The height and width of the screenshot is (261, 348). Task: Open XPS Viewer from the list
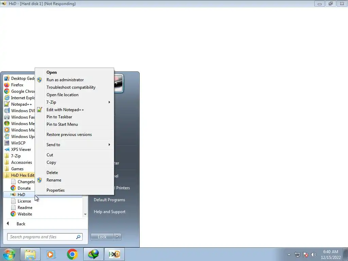coord(19,150)
